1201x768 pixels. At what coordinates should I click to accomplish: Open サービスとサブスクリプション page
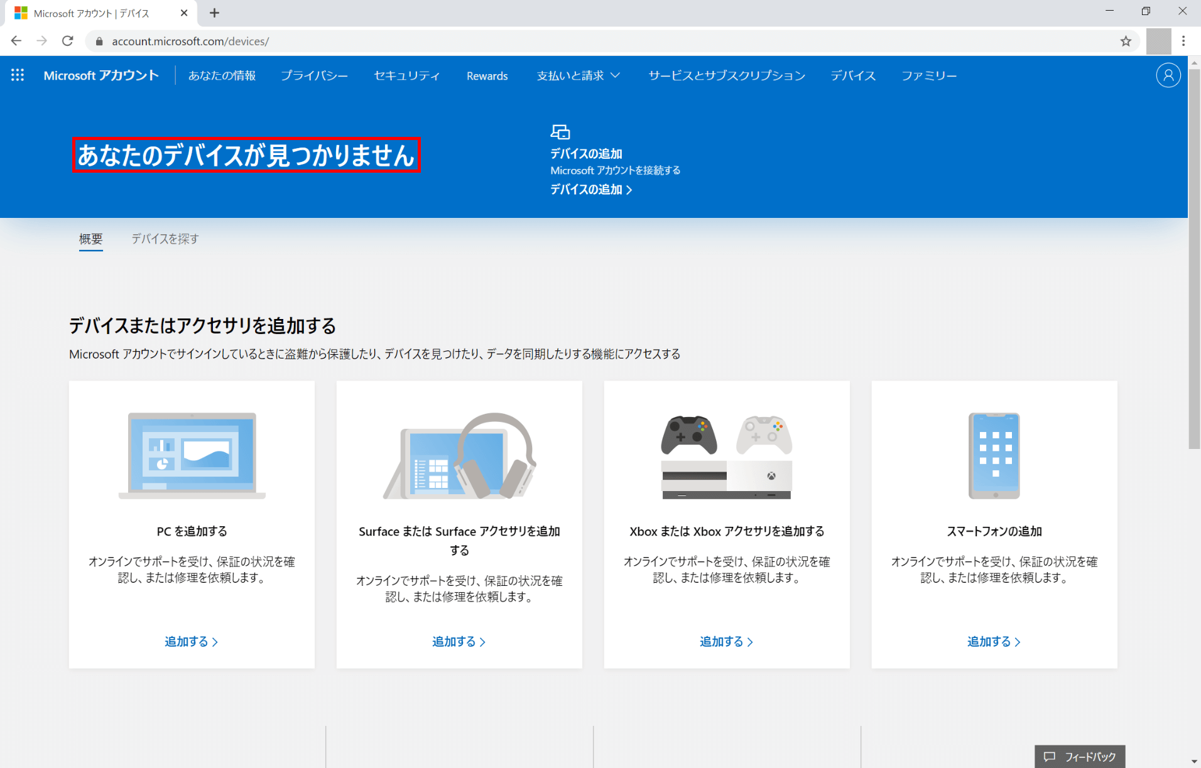coord(727,75)
